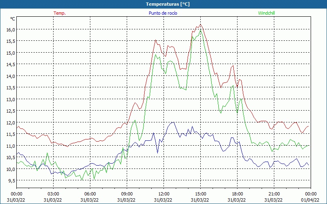Click the Temp. legend label

click(x=60, y=13)
